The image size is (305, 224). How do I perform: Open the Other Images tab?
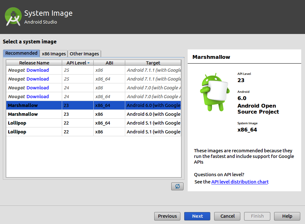[84, 54]
